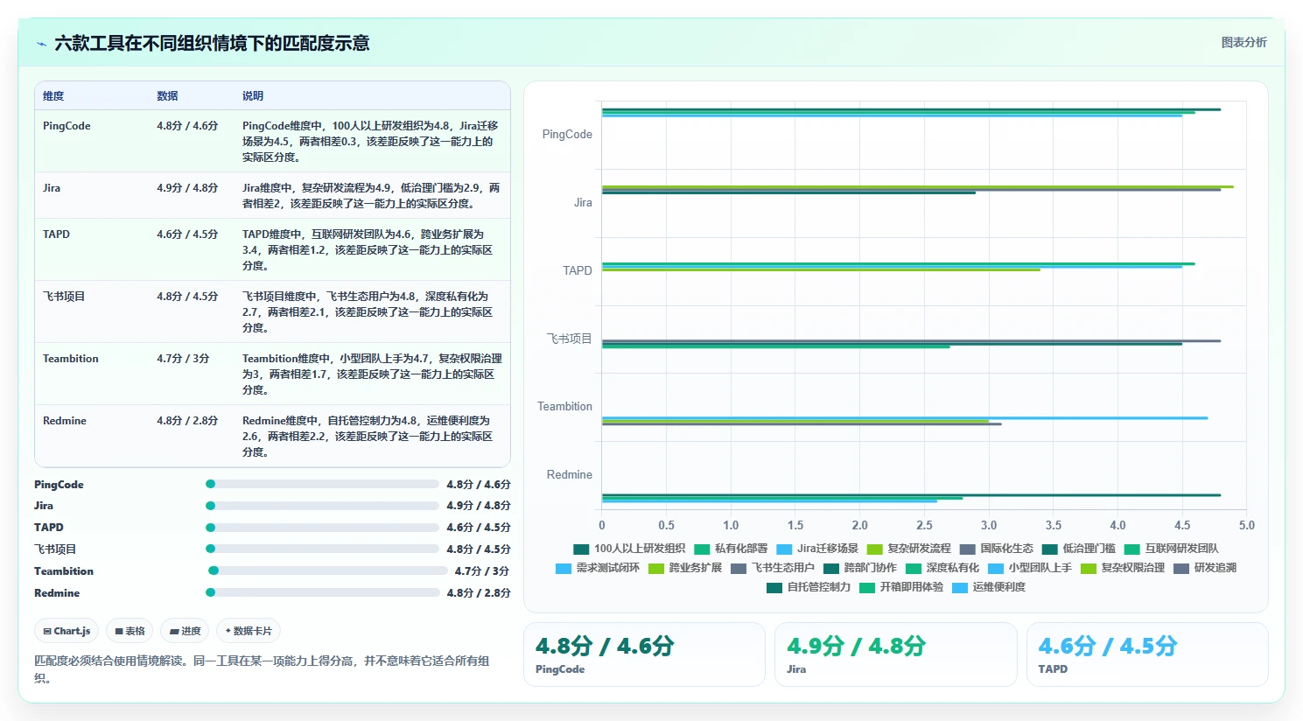Click the 研发追溯 legend color box
The image size is (1303, 721).
tap(1181, 568)
